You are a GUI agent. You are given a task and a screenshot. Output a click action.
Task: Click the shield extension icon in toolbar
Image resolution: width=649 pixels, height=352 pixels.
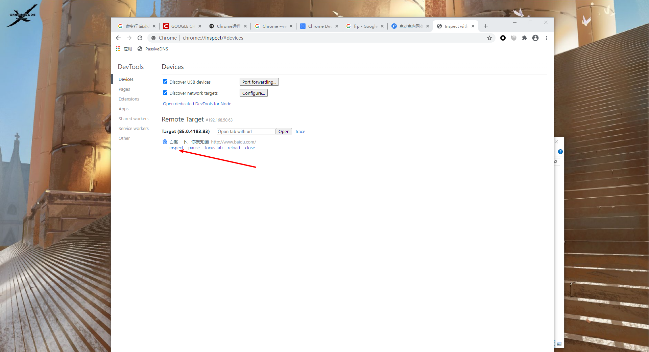point(514,38)
